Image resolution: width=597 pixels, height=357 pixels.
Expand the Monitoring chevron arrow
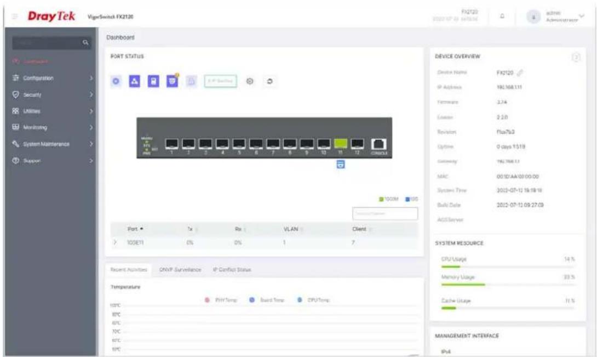click(x=91, y=127)
